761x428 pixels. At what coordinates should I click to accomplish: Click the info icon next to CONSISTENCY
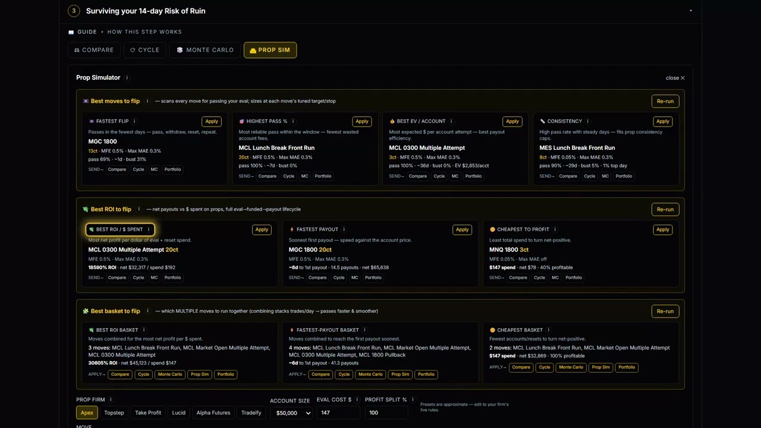tap(588, 121)
